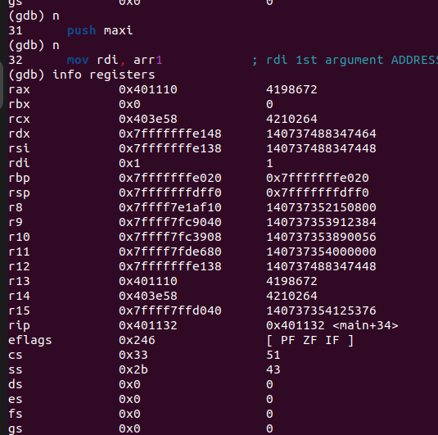Select the 'info registers' command text
Screen dimensions: 438x435
[104, 75]
